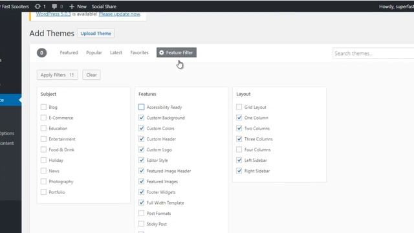Uncheck the Right Sidebar checkbox
Viewport: 414px width, 233px height.
point(239,171)
